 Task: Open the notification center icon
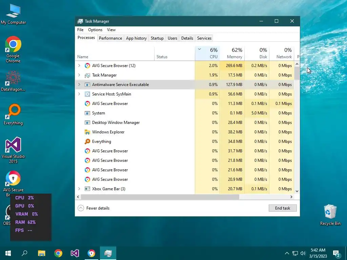(x=336, y=254)
